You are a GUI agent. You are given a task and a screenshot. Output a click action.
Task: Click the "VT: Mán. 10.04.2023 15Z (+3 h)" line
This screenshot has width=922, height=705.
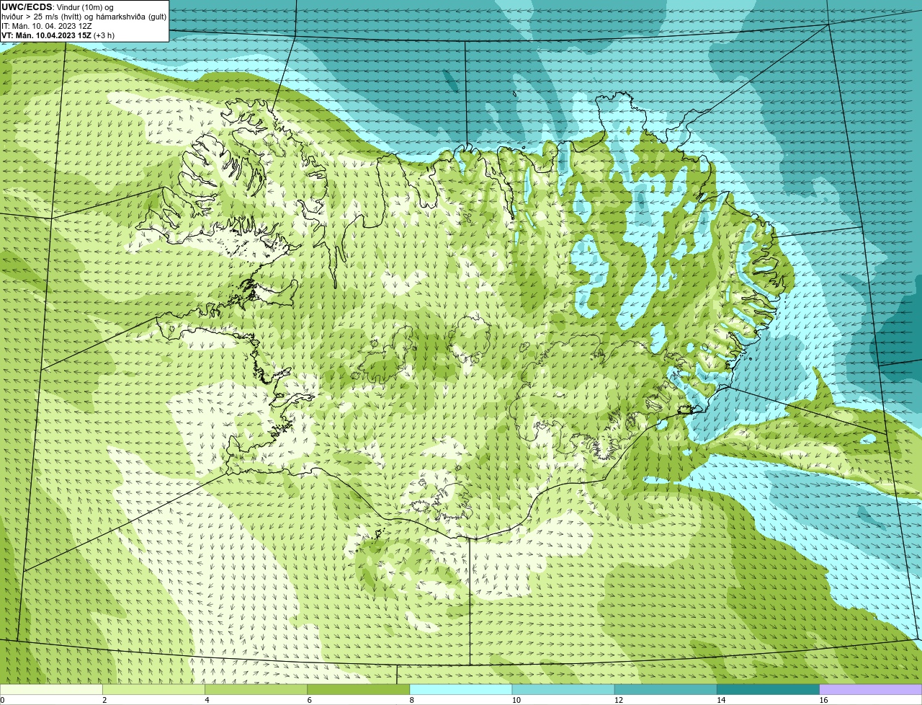[58, 35]
